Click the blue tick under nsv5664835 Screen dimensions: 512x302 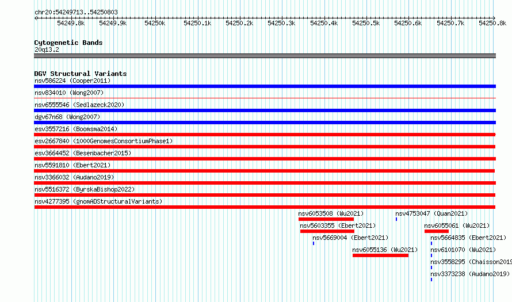tap(431, 243)
